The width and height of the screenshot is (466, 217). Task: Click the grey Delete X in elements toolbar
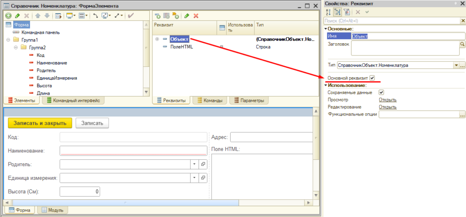(26, 16)
